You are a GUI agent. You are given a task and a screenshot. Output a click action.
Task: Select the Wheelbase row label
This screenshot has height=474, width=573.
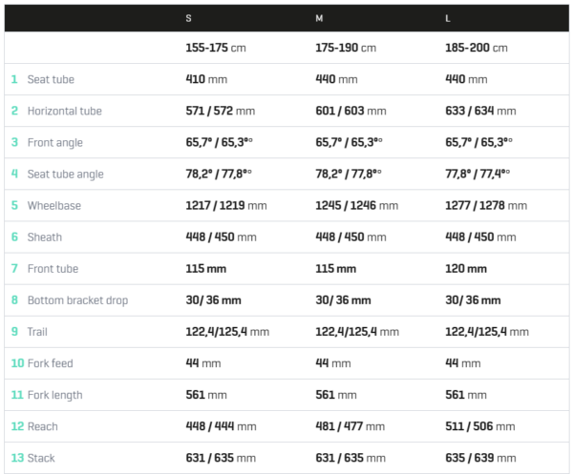(54, 205)
